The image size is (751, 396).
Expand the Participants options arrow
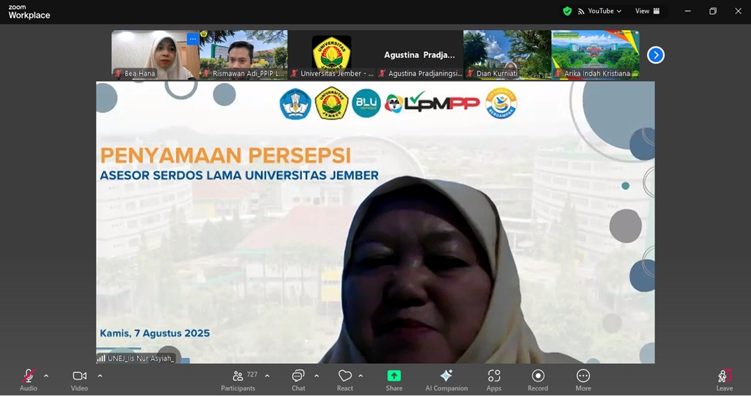click(267, 376)
